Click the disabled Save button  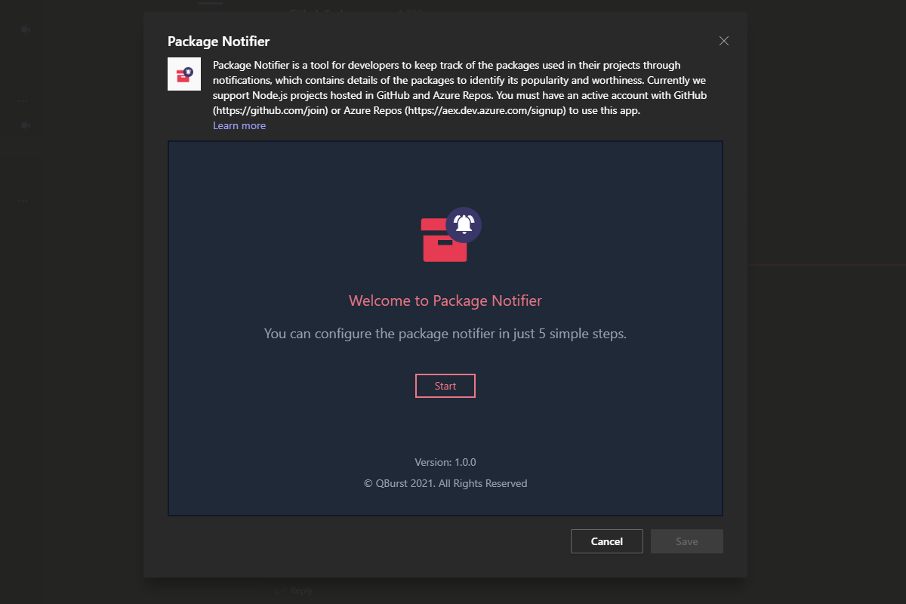687,541
